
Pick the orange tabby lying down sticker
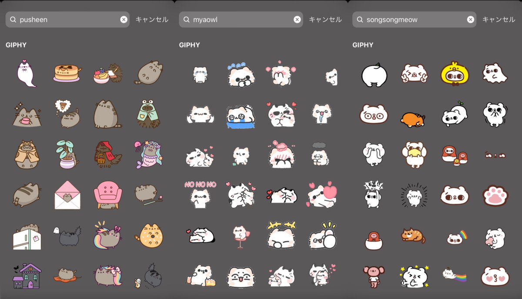(413, 236)
